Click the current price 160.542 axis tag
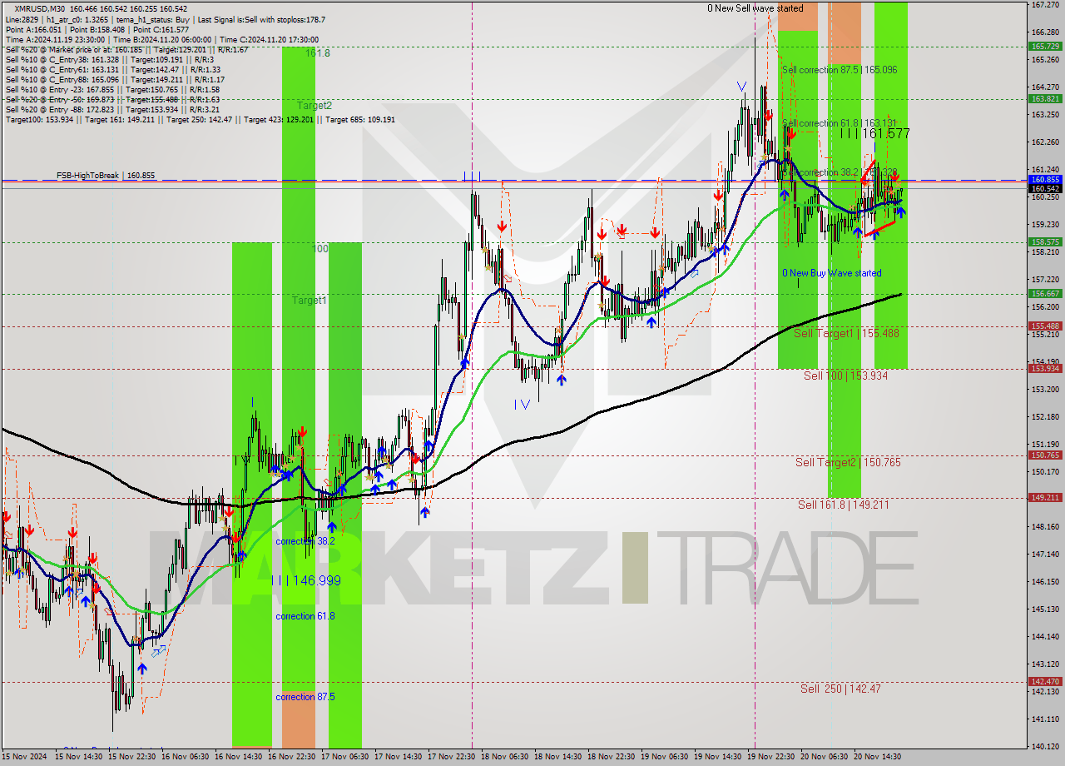 tap(1045, 189)
